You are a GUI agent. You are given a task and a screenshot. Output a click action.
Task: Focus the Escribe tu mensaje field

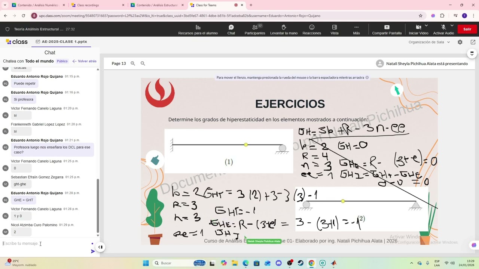point(45,244)
